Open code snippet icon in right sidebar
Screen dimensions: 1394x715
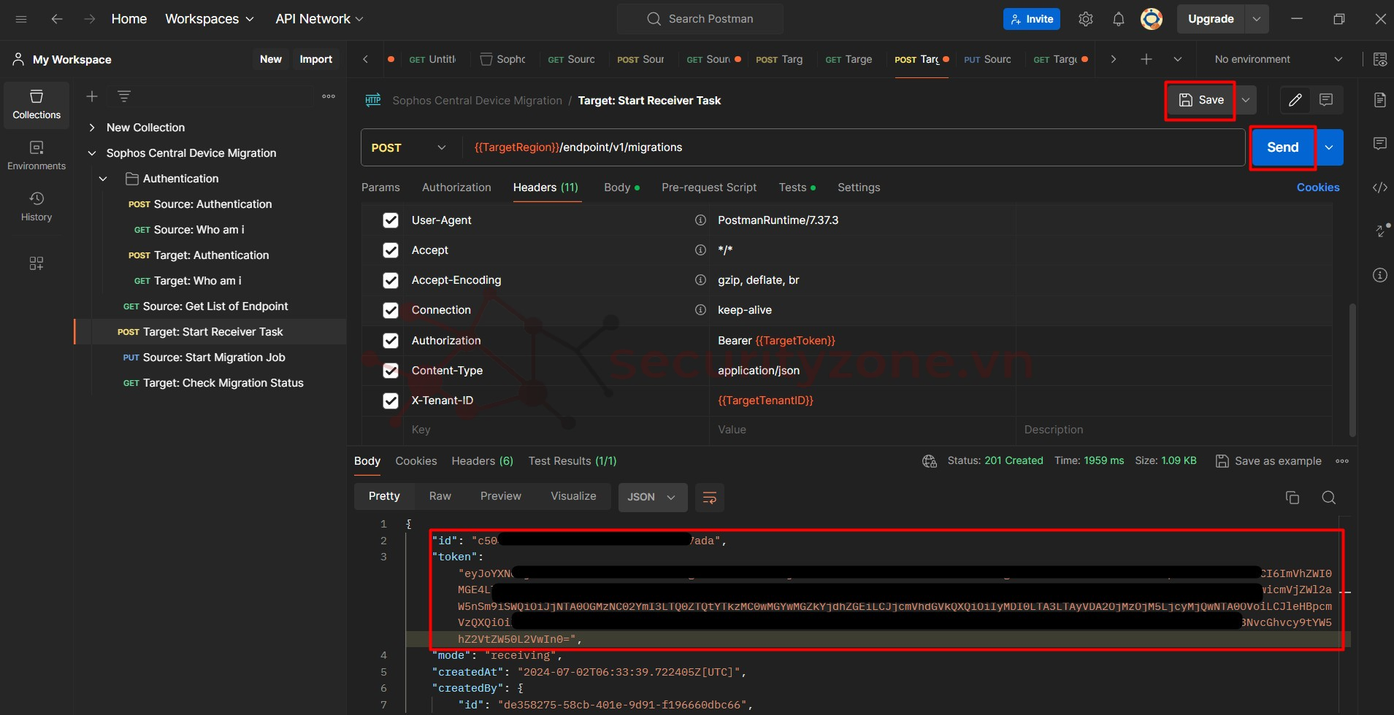(x=1380, y=188)
